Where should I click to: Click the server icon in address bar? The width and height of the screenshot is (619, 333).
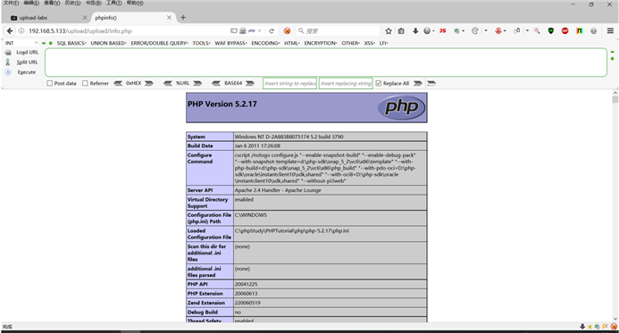pyautogui.click(x=243, y=30)
